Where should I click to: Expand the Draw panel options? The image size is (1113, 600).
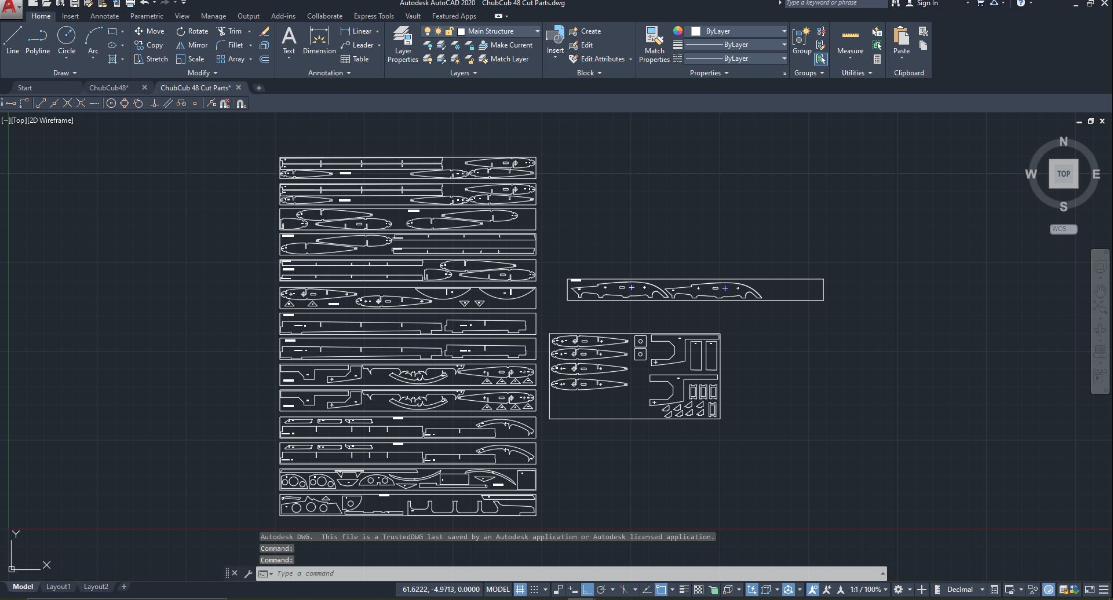pyautogui.click(x=75, y=73)
